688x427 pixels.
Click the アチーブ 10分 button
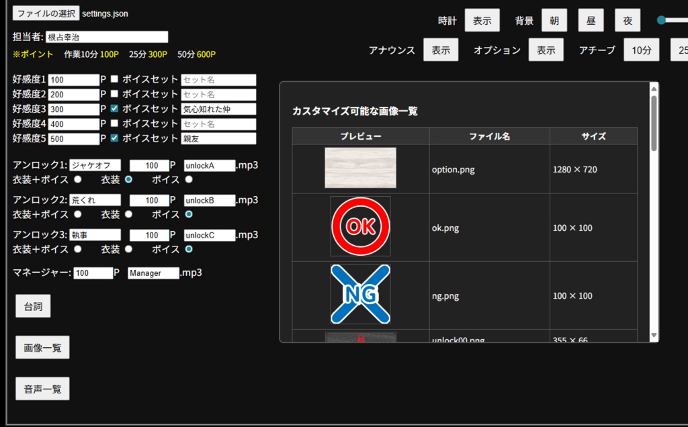point(642,50)
